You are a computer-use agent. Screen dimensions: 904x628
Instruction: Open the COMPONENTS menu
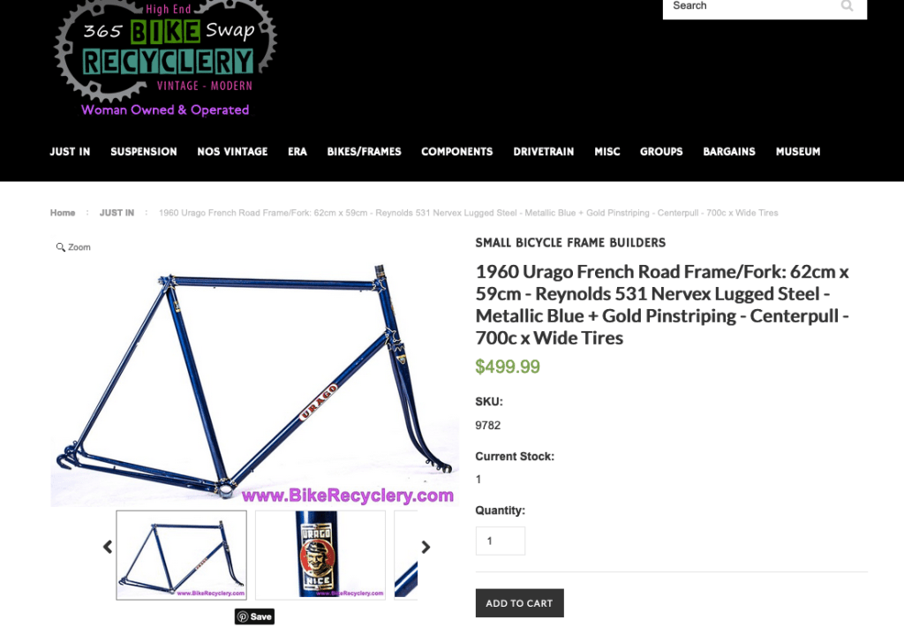point(456,152)
